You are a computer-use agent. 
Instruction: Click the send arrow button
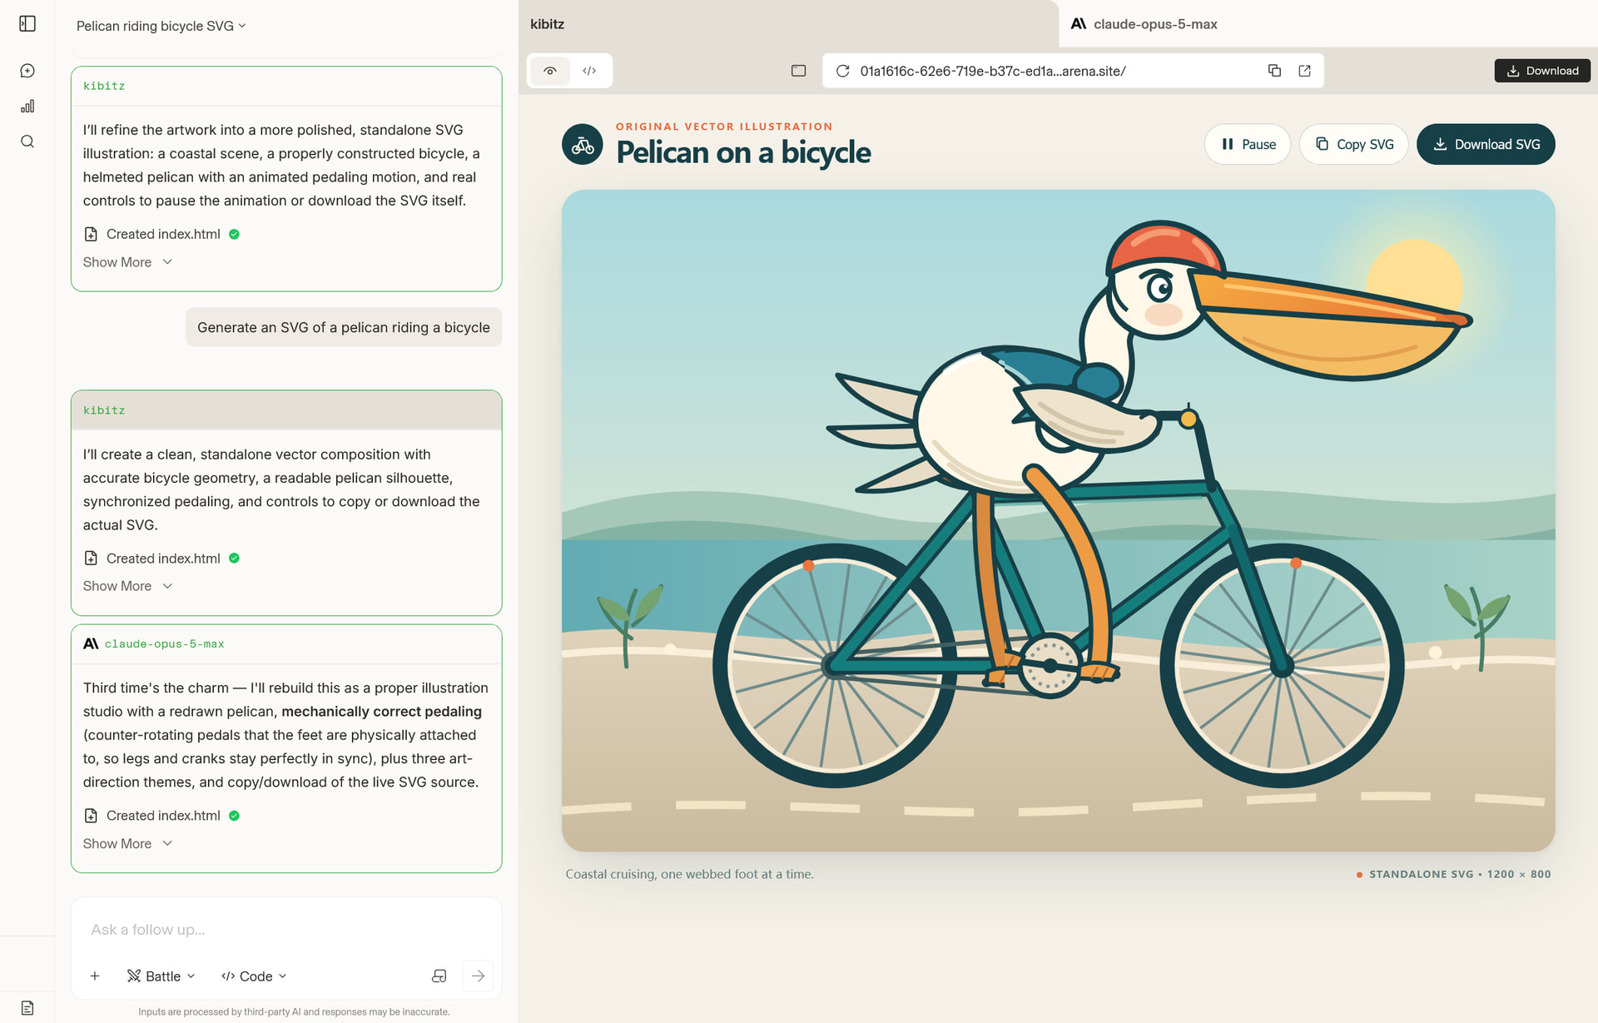(x=478, y=976)
